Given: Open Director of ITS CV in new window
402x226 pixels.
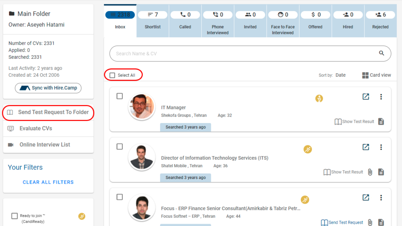Looking at the screenshot, I should coord(365,147).
